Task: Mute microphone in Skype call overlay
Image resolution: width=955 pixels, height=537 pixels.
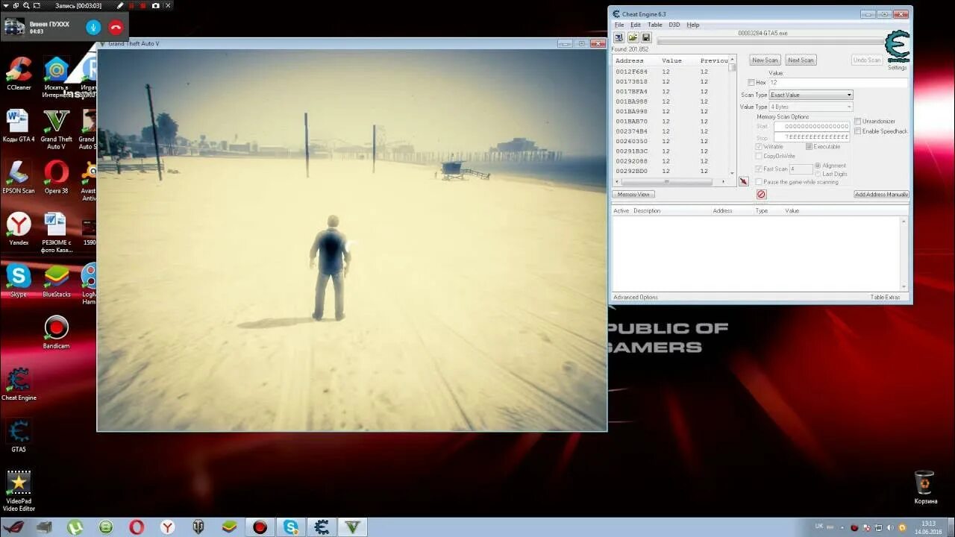Action: coord(93,28)
